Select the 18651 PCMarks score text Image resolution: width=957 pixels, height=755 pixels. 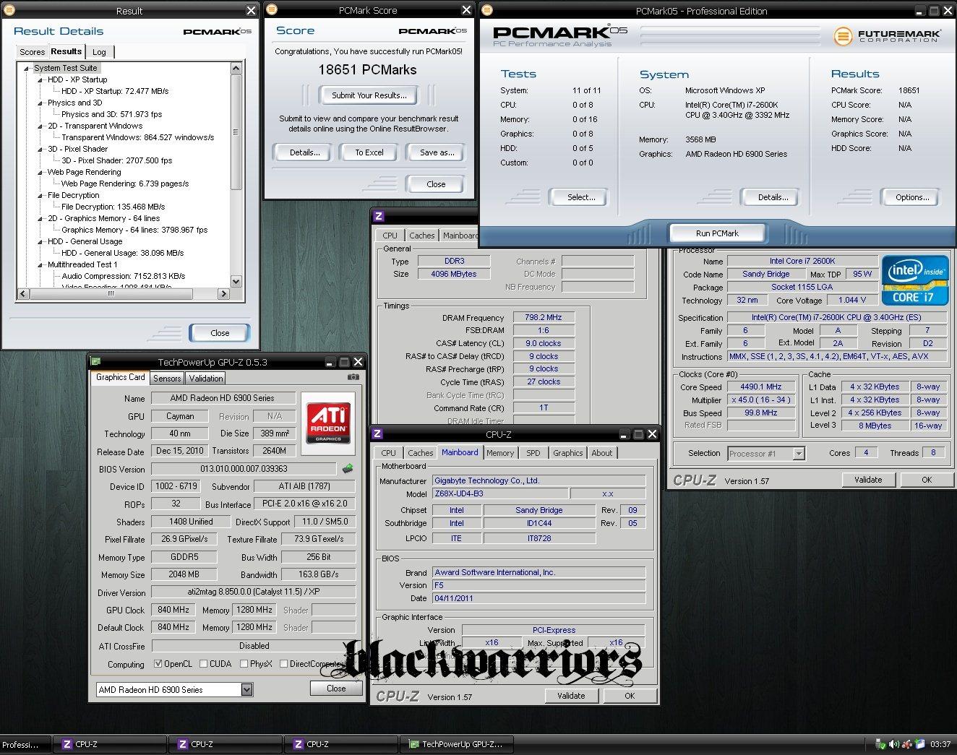click(x=367, y=70)
